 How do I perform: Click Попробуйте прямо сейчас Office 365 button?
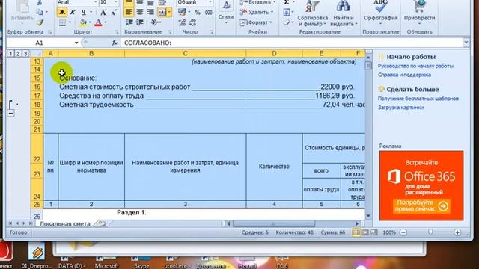(x=421, y=206)
